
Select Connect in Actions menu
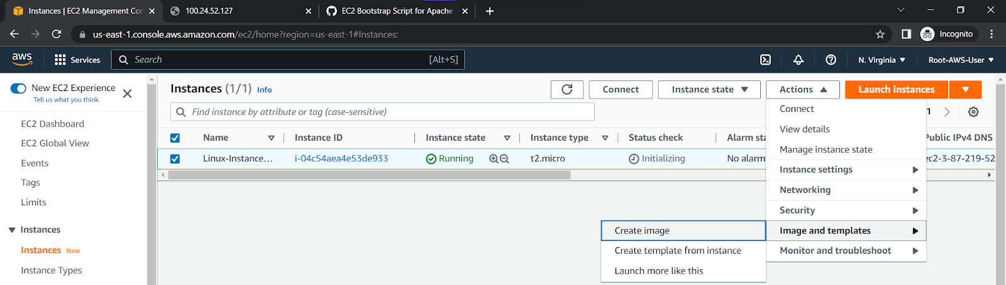coord(846,109)
